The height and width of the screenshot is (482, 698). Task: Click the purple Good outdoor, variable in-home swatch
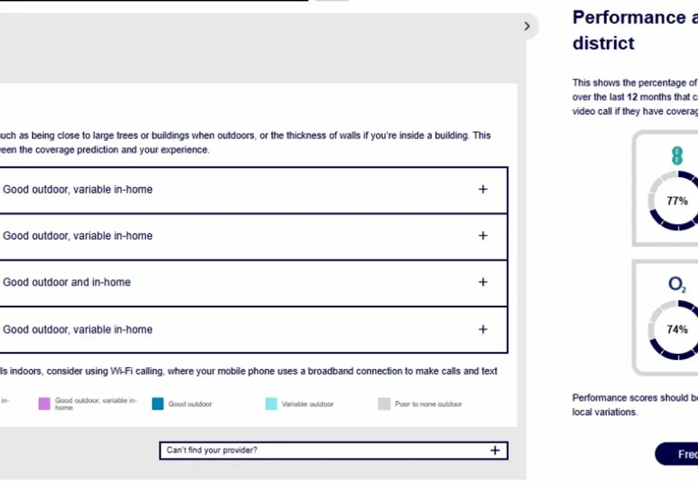coord(45,404)
